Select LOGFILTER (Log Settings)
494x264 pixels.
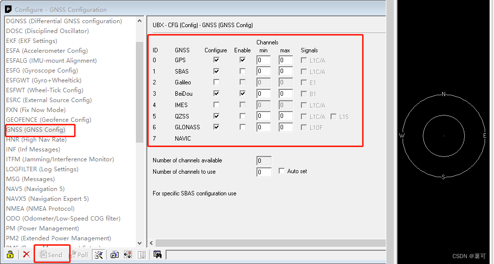(42, 169)
